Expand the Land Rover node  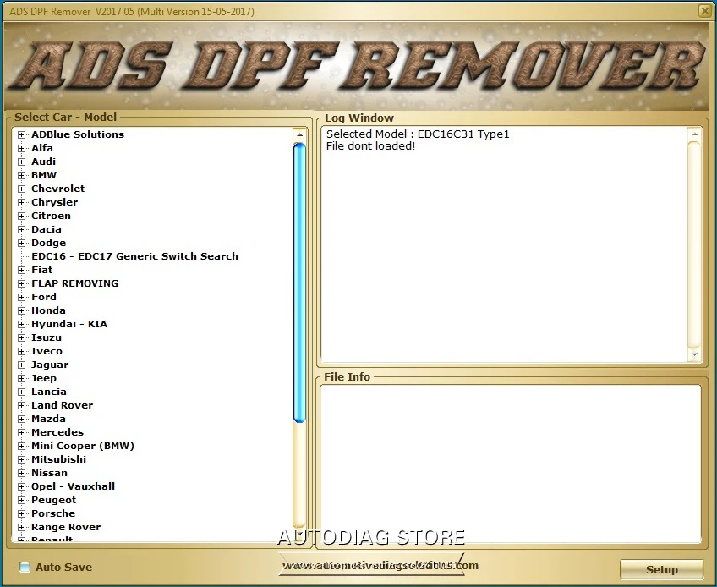click(x=21, y=405)
